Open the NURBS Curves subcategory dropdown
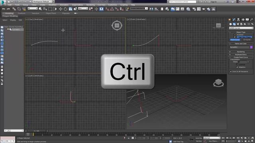Viewport: 255px width, 143px height. point(241,28)
